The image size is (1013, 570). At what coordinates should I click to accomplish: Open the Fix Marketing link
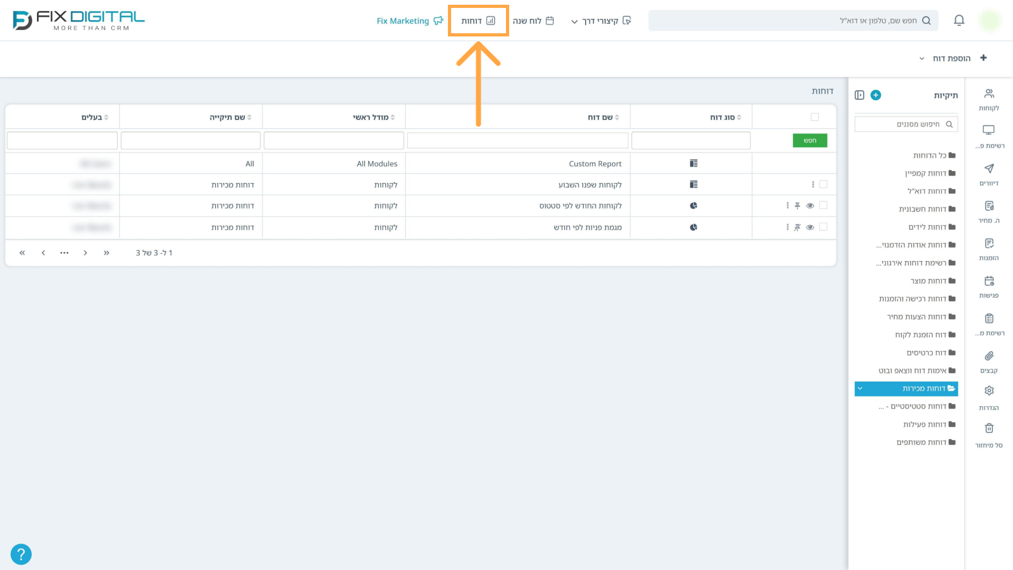point(410,21)
